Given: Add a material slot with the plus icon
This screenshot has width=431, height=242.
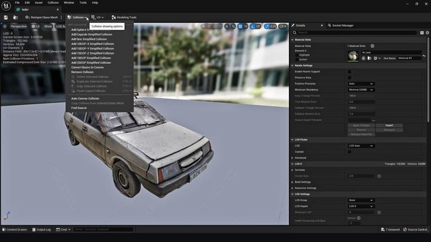Looking at the screenshot, I should [372, 46].
